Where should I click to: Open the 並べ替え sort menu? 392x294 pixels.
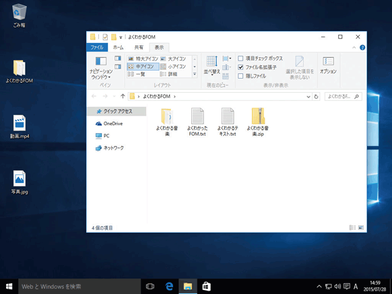click(x=211, y=65)
